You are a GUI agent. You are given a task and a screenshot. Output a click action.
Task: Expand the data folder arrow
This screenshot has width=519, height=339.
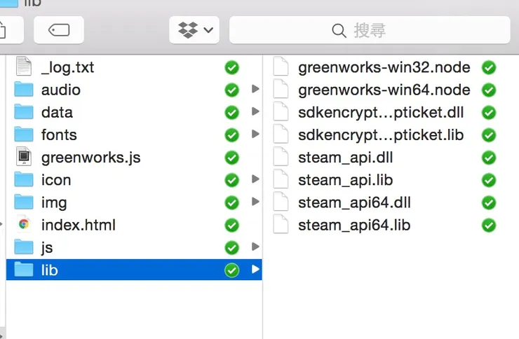[255, 111]
